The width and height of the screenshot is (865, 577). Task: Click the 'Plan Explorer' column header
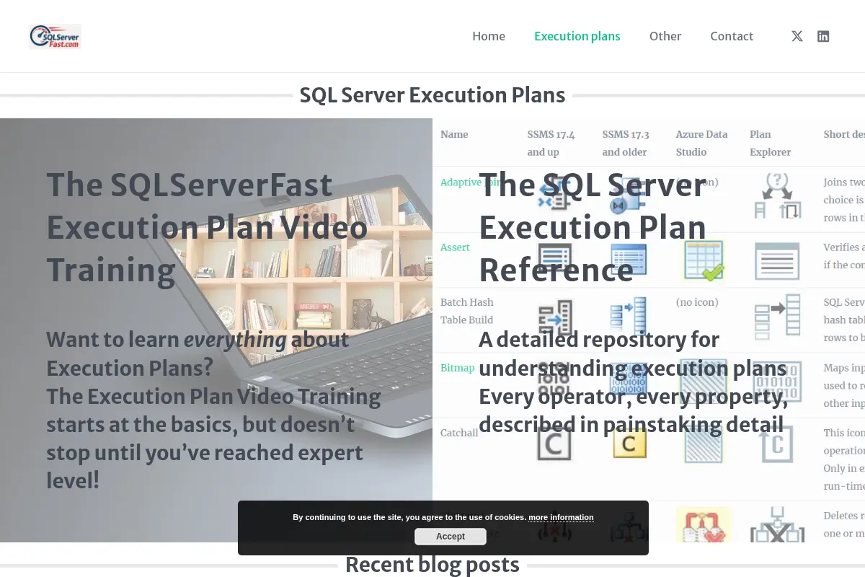click(771, 143)
